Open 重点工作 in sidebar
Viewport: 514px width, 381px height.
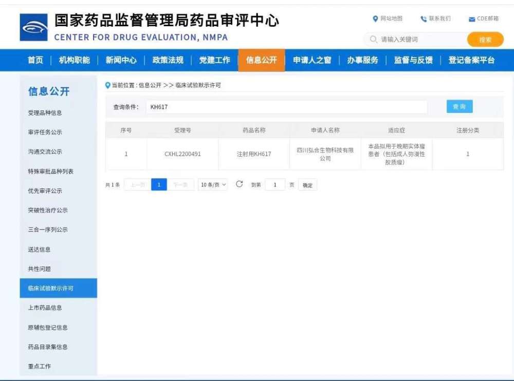[x=40, y=366]
